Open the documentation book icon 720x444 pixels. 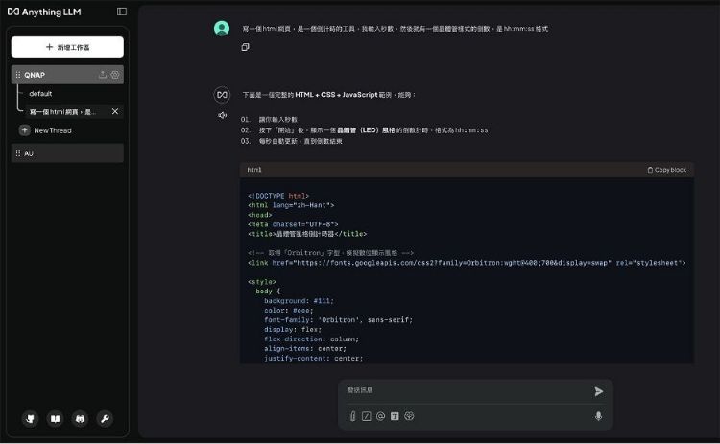[55, 418]
